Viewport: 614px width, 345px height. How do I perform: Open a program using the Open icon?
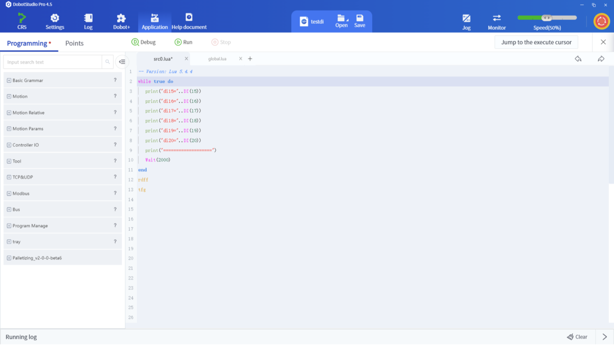pyautogui.click(x=342, y=21)
